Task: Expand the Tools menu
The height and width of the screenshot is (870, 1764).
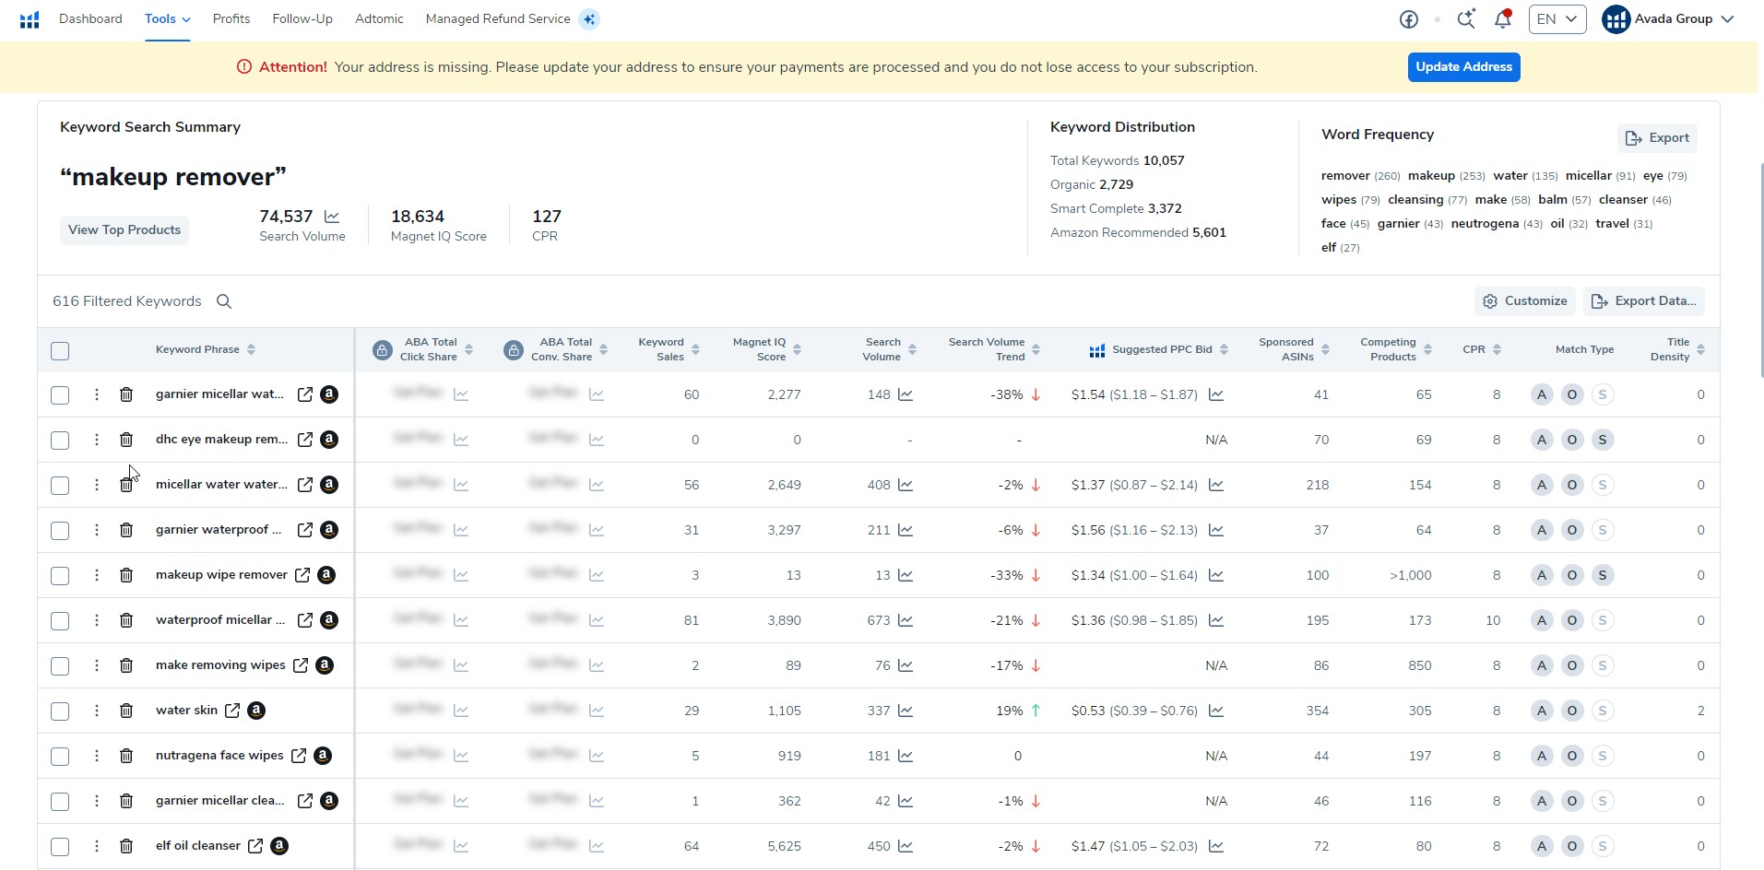Action: point(168,18)
